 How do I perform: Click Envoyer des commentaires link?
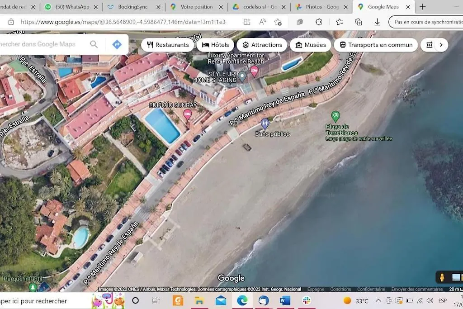416,289
